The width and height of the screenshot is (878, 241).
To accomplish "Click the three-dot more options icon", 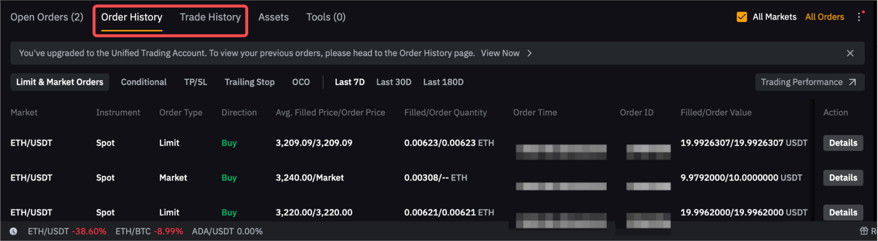I will tap(859, 17).
